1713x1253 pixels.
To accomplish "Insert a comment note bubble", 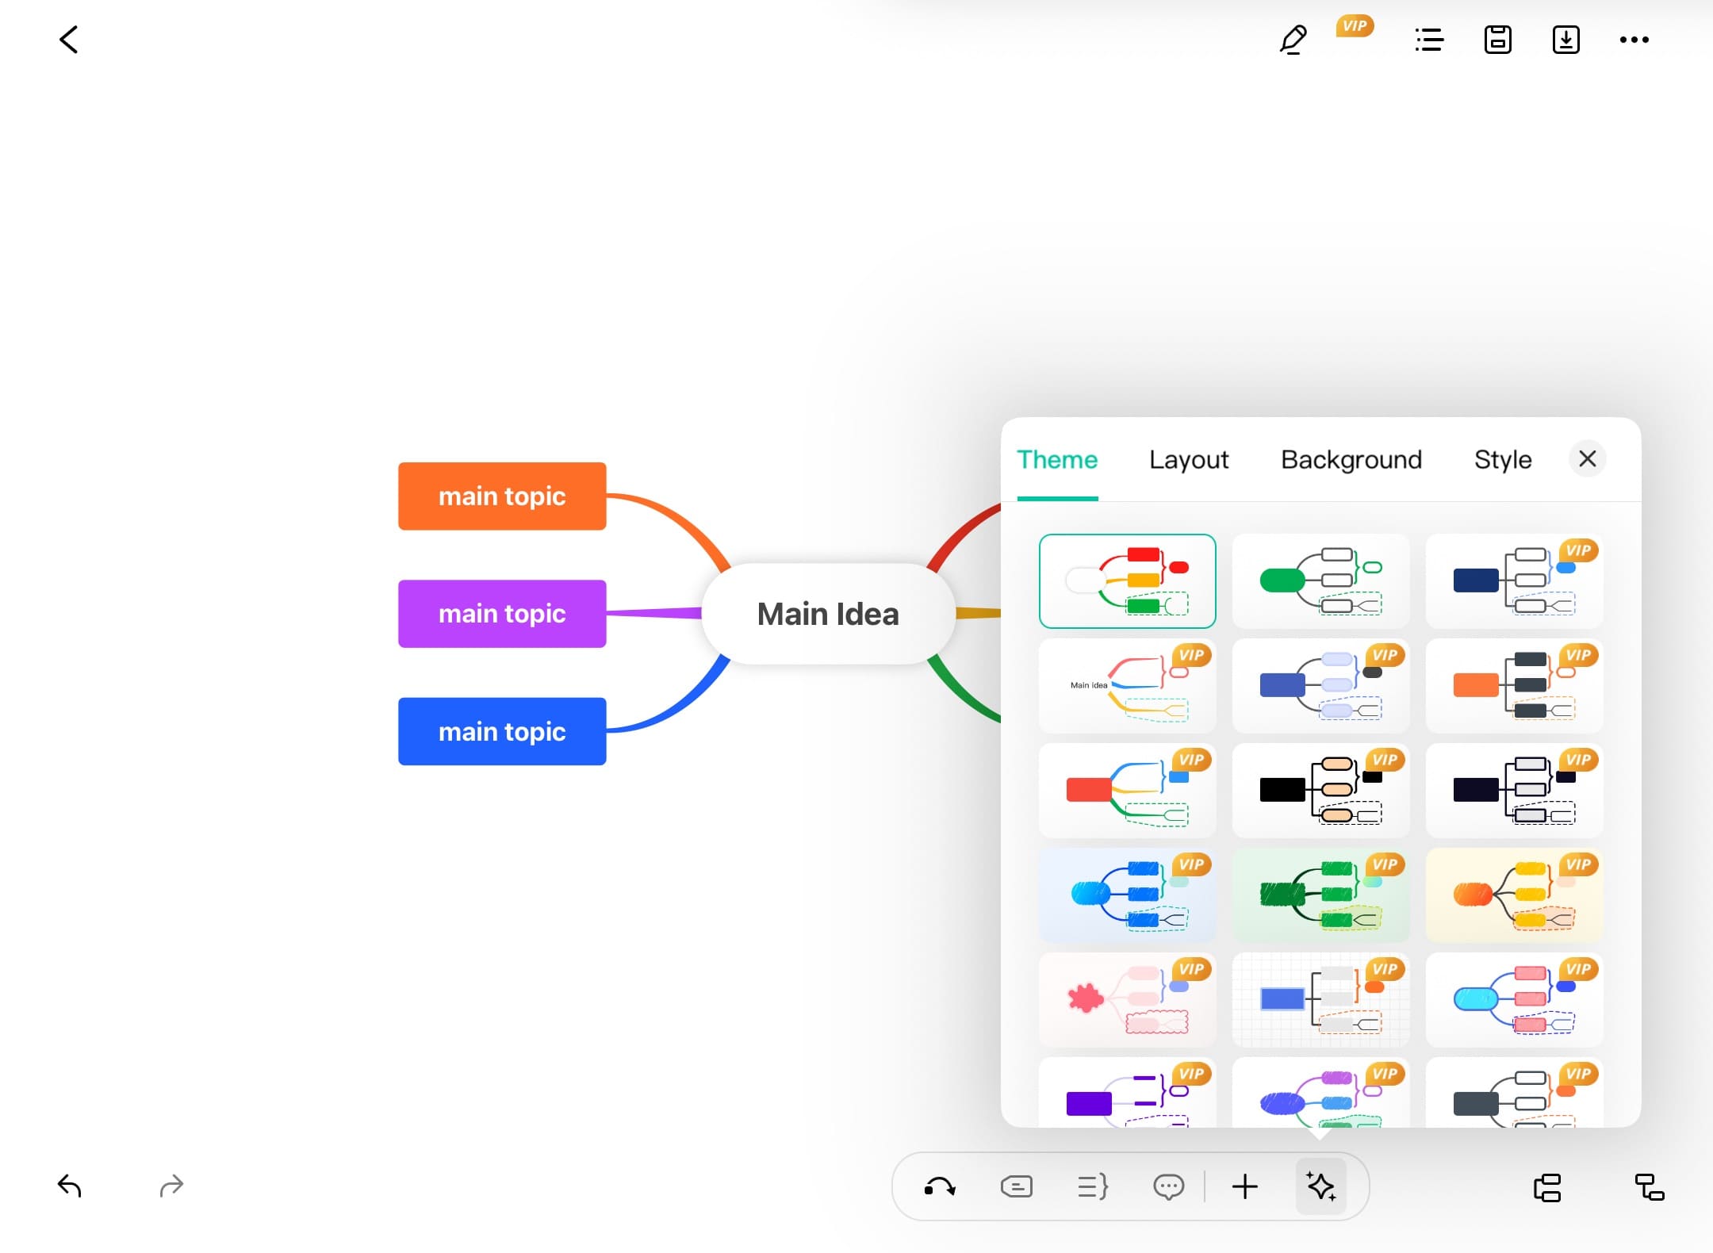I will click(1168, 1187).
